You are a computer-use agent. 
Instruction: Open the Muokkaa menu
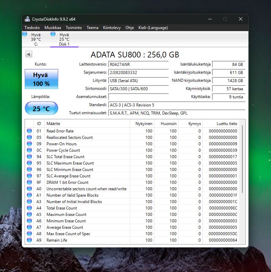click(53, 28)
